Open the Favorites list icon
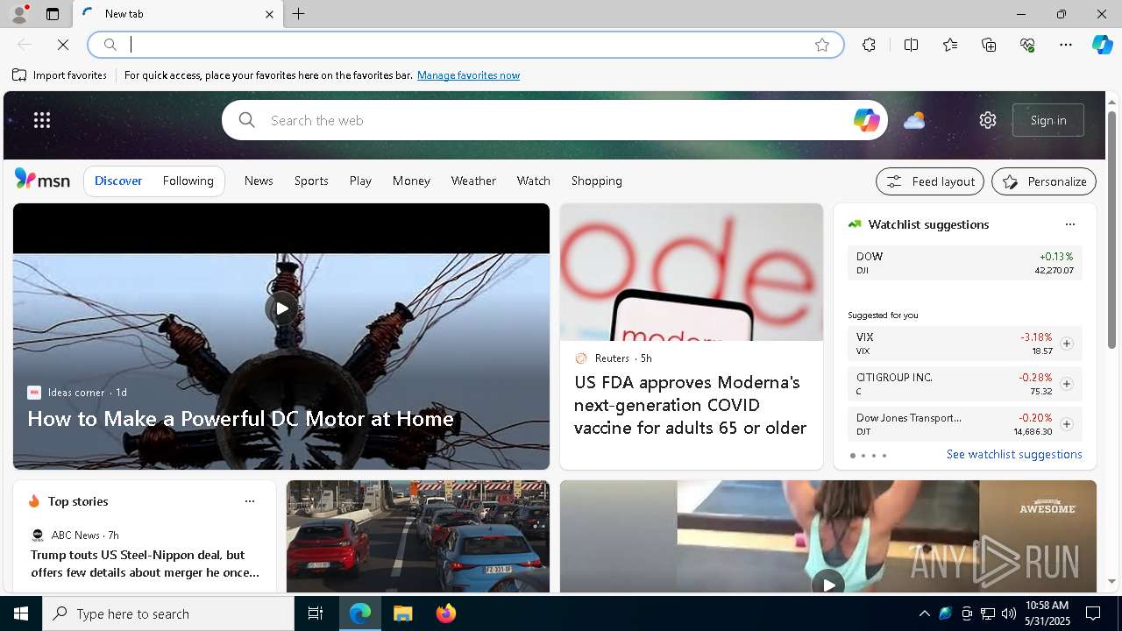Viewport: 1122px width, 631px height. [x=950, y=45]
